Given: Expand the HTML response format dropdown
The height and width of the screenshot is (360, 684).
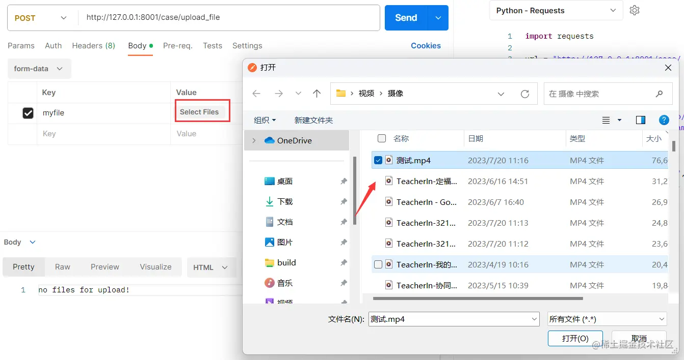Looking at the screenshot, I should (212, 267).
